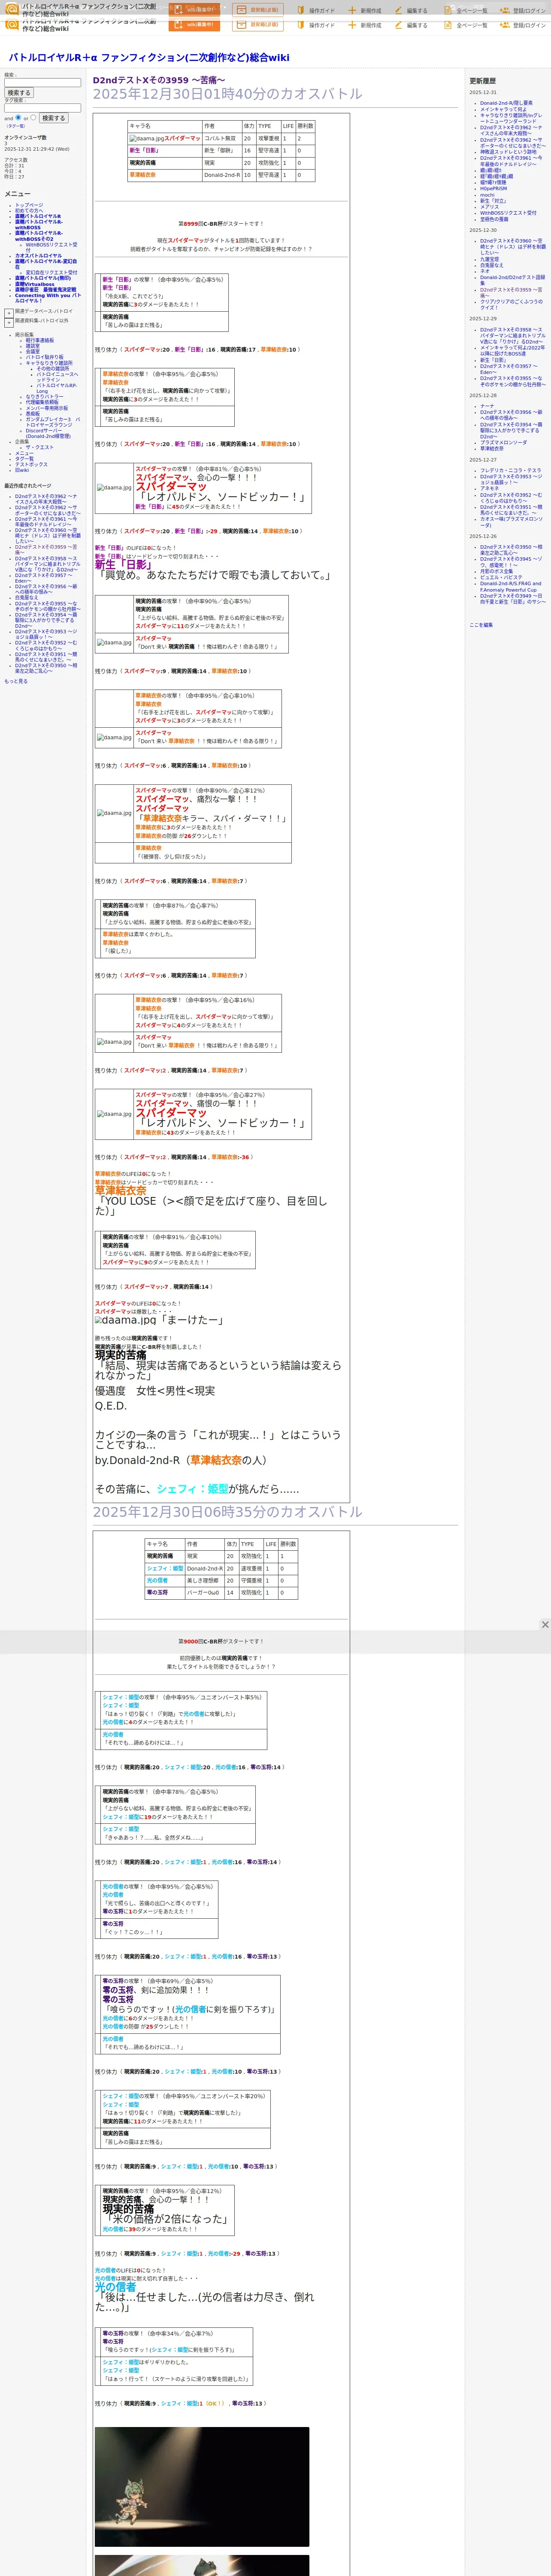The image size is (551, 2576).
Task: Open 雑談室 board link
Action: pyautogui.click(x=33, y=346)
